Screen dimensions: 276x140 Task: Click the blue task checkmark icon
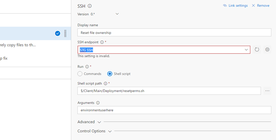click(58, 33)
